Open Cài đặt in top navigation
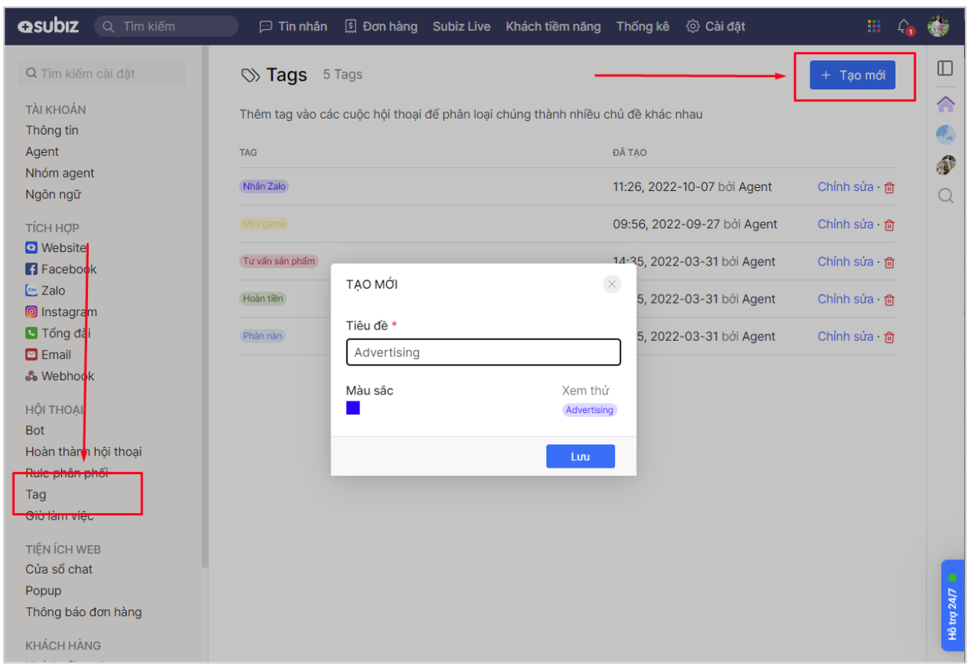This screenshot has width=971, height=666. tap(715, 26)
